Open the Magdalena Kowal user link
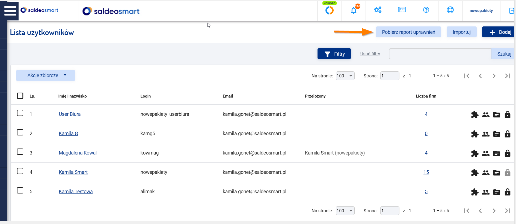The image size is (516, 224). pos(78,153)
